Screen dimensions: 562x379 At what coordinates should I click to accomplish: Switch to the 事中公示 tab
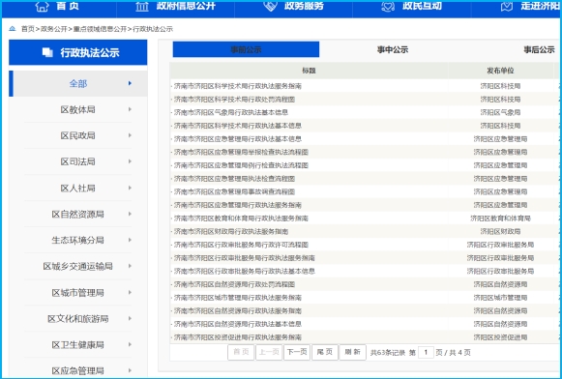(393, 49)
